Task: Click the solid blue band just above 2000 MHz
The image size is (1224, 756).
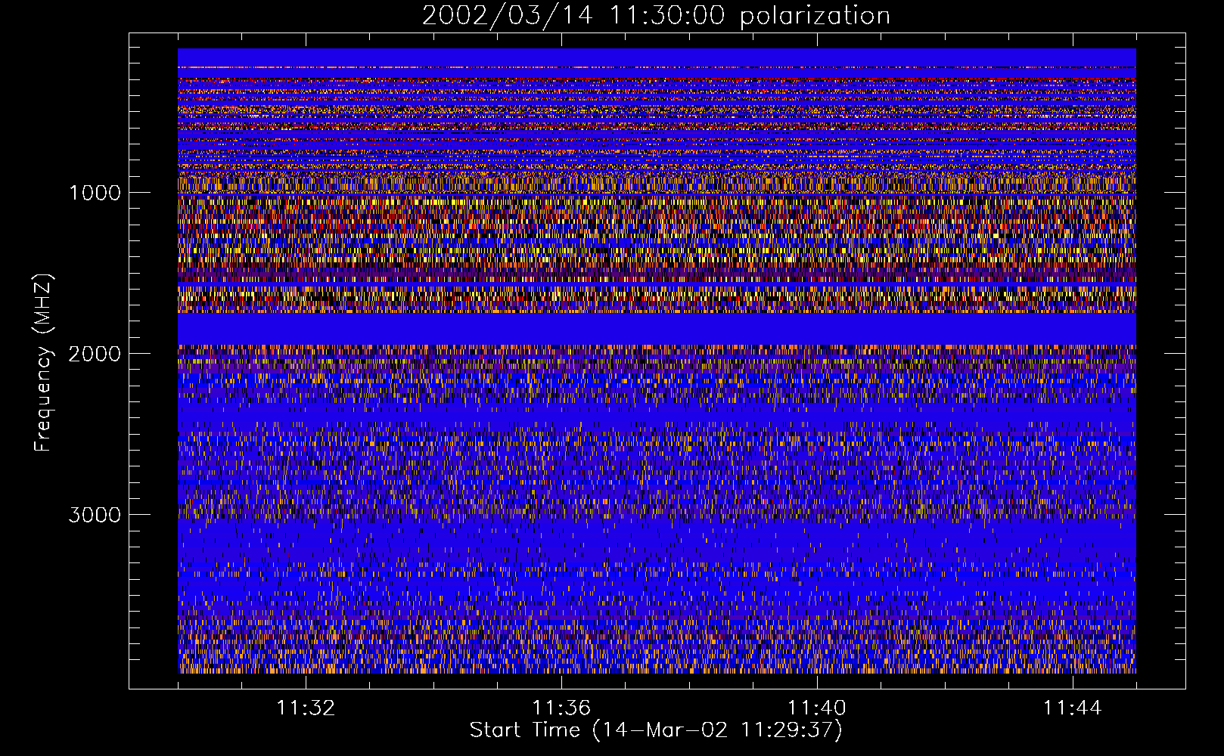Action: (657, 329)
